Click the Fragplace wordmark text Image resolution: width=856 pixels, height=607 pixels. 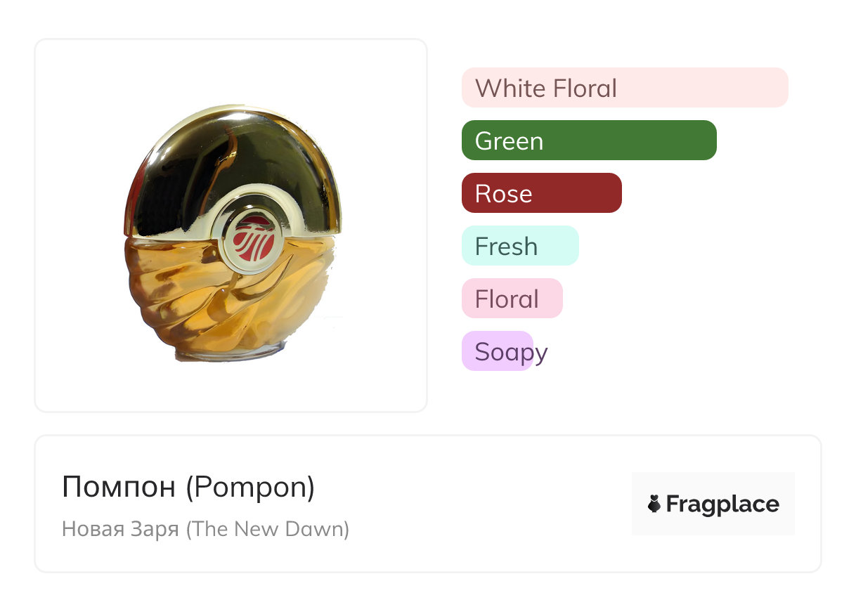tap(722, 504)
